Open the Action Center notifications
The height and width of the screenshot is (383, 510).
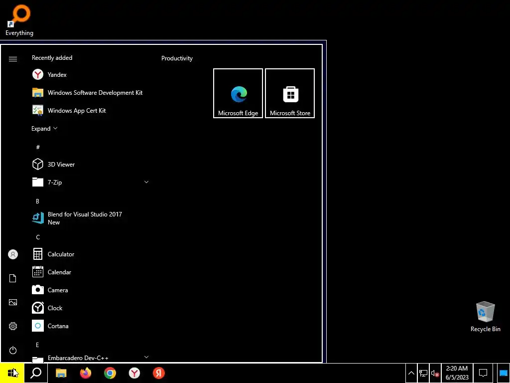click(483, 373)
